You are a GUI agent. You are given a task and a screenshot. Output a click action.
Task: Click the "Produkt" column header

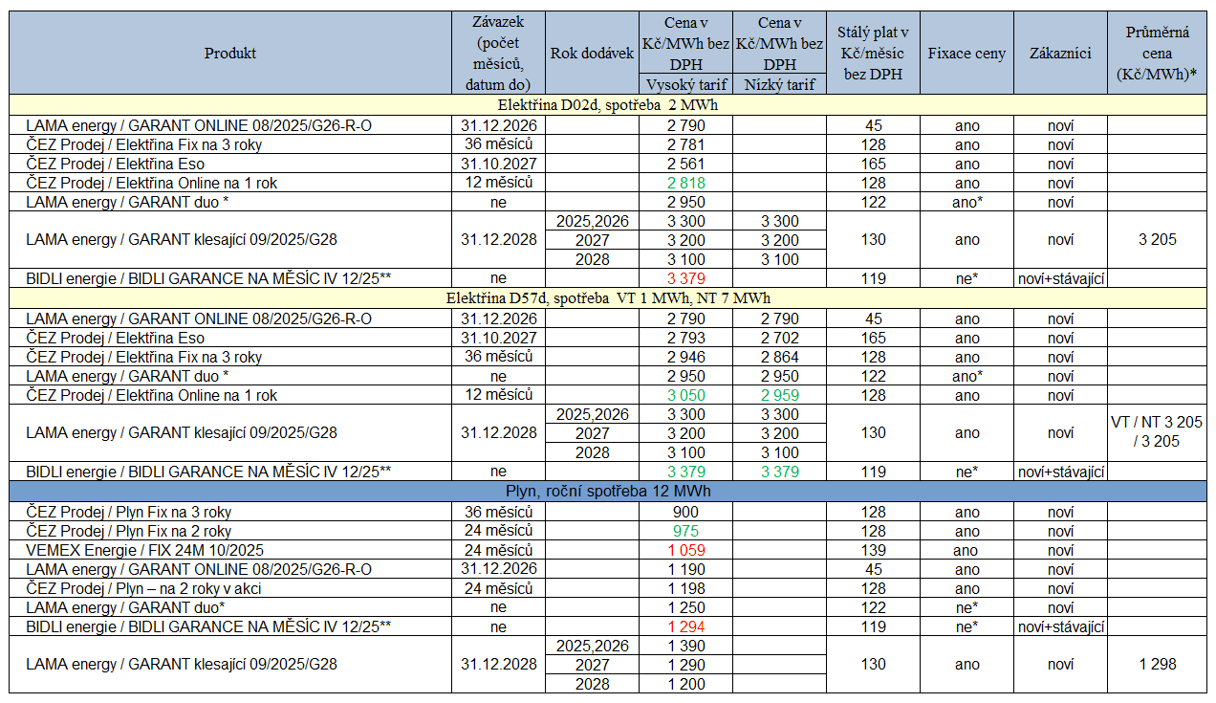coord(230,54)
